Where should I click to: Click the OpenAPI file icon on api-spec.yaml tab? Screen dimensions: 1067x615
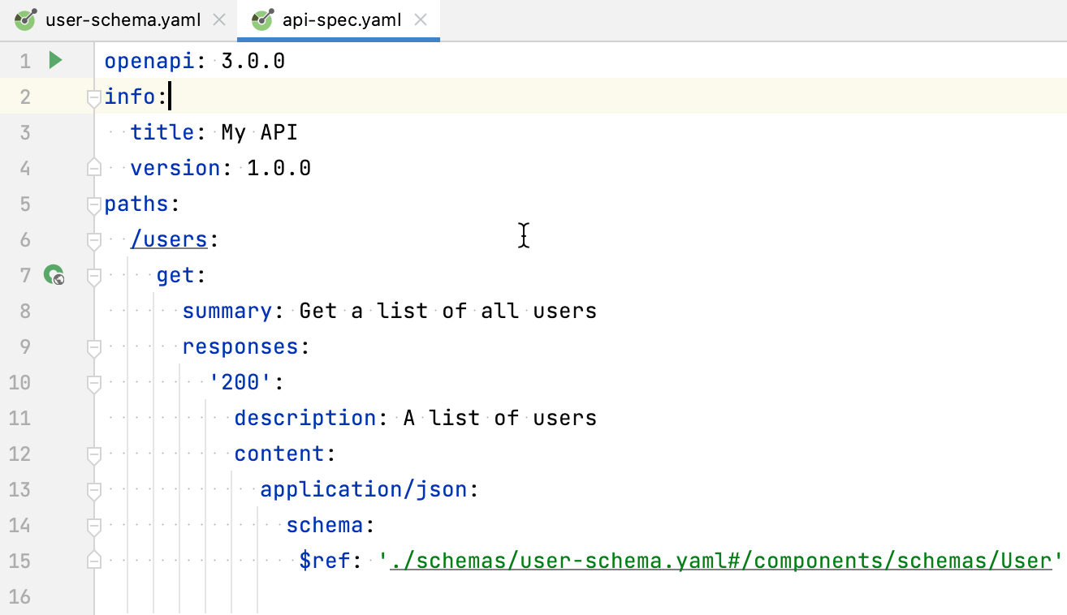click(261, 19)
